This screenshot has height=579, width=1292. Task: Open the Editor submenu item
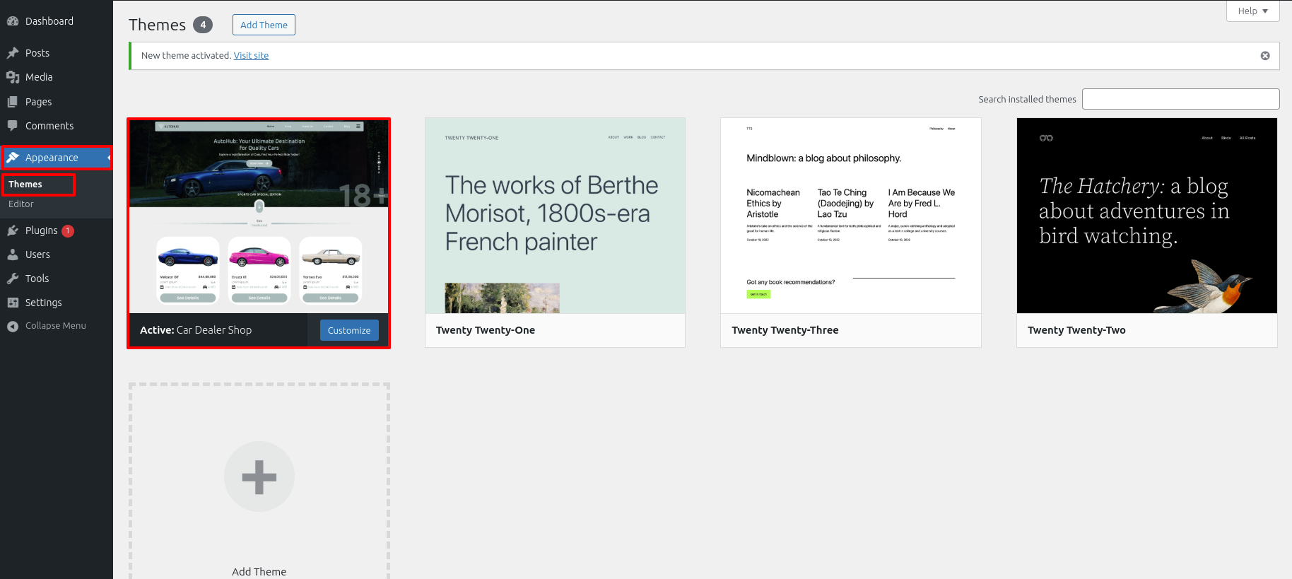tap(21, 204)
